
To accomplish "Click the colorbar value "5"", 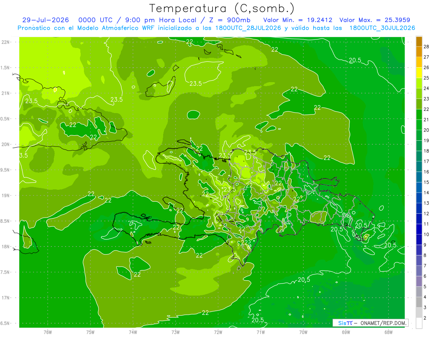I will (426, 287).
